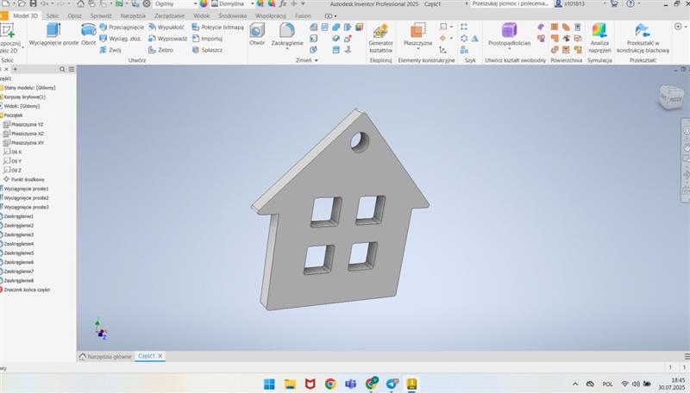Launch Analiza naprężeń stress analysis
The image size is (690, 393).
click(599, 39)
